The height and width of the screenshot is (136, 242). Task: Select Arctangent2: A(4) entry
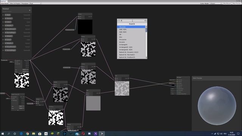[x=131, y=47]
